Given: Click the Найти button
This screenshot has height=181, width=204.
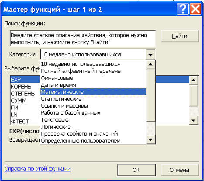Looking at the screenshot, I should click(x=180, y=36).
